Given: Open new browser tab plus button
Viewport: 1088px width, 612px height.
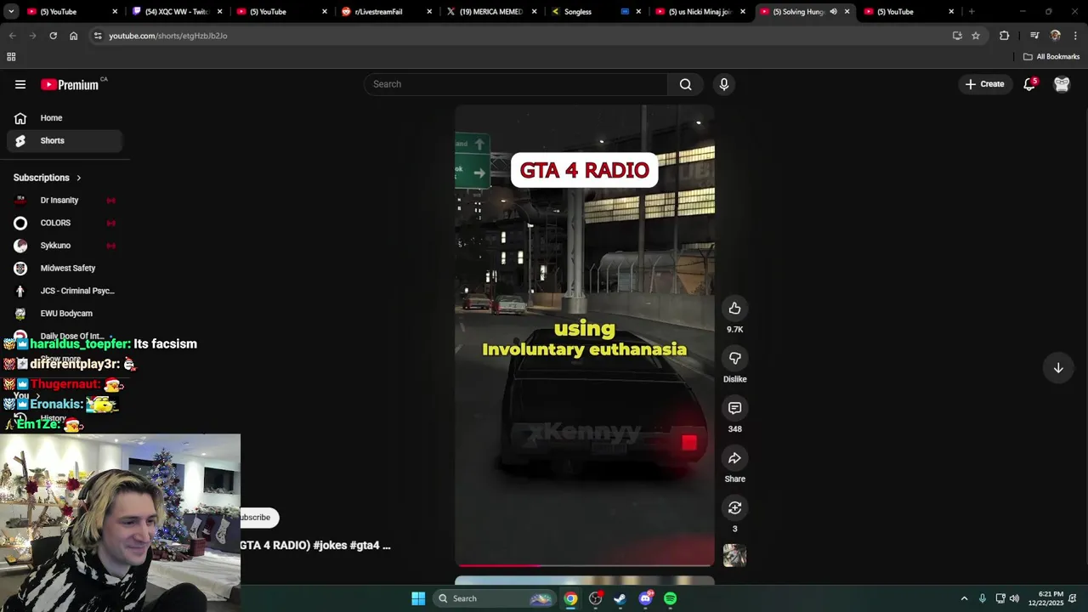Looking at the screenshot, I should coord(972,12).
